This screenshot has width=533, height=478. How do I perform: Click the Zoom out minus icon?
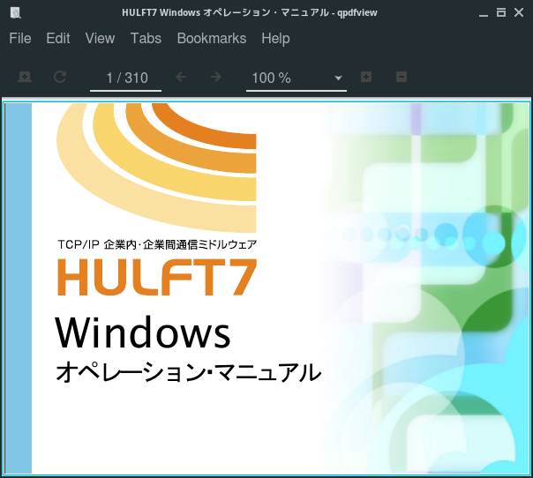402,77
